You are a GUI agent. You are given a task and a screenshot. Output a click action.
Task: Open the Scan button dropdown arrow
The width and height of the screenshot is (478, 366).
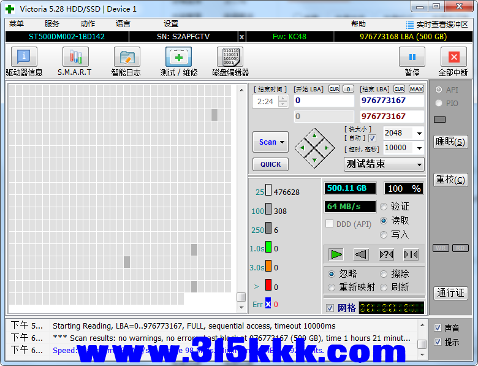[283, 142]
